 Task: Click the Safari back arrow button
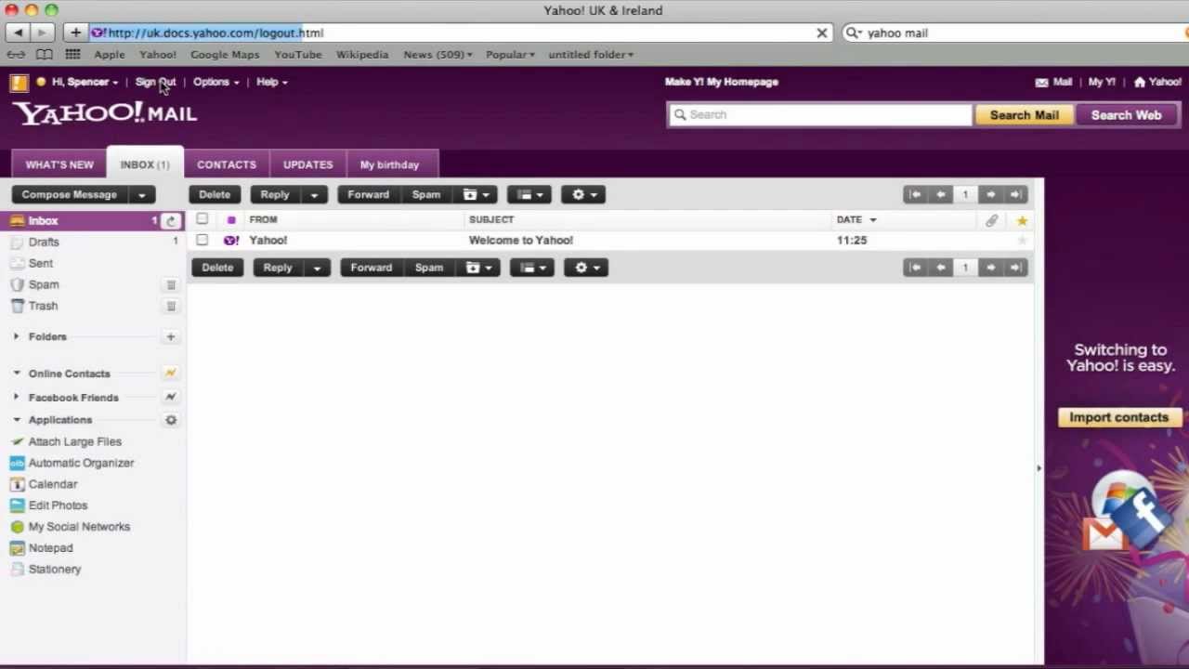18,33
